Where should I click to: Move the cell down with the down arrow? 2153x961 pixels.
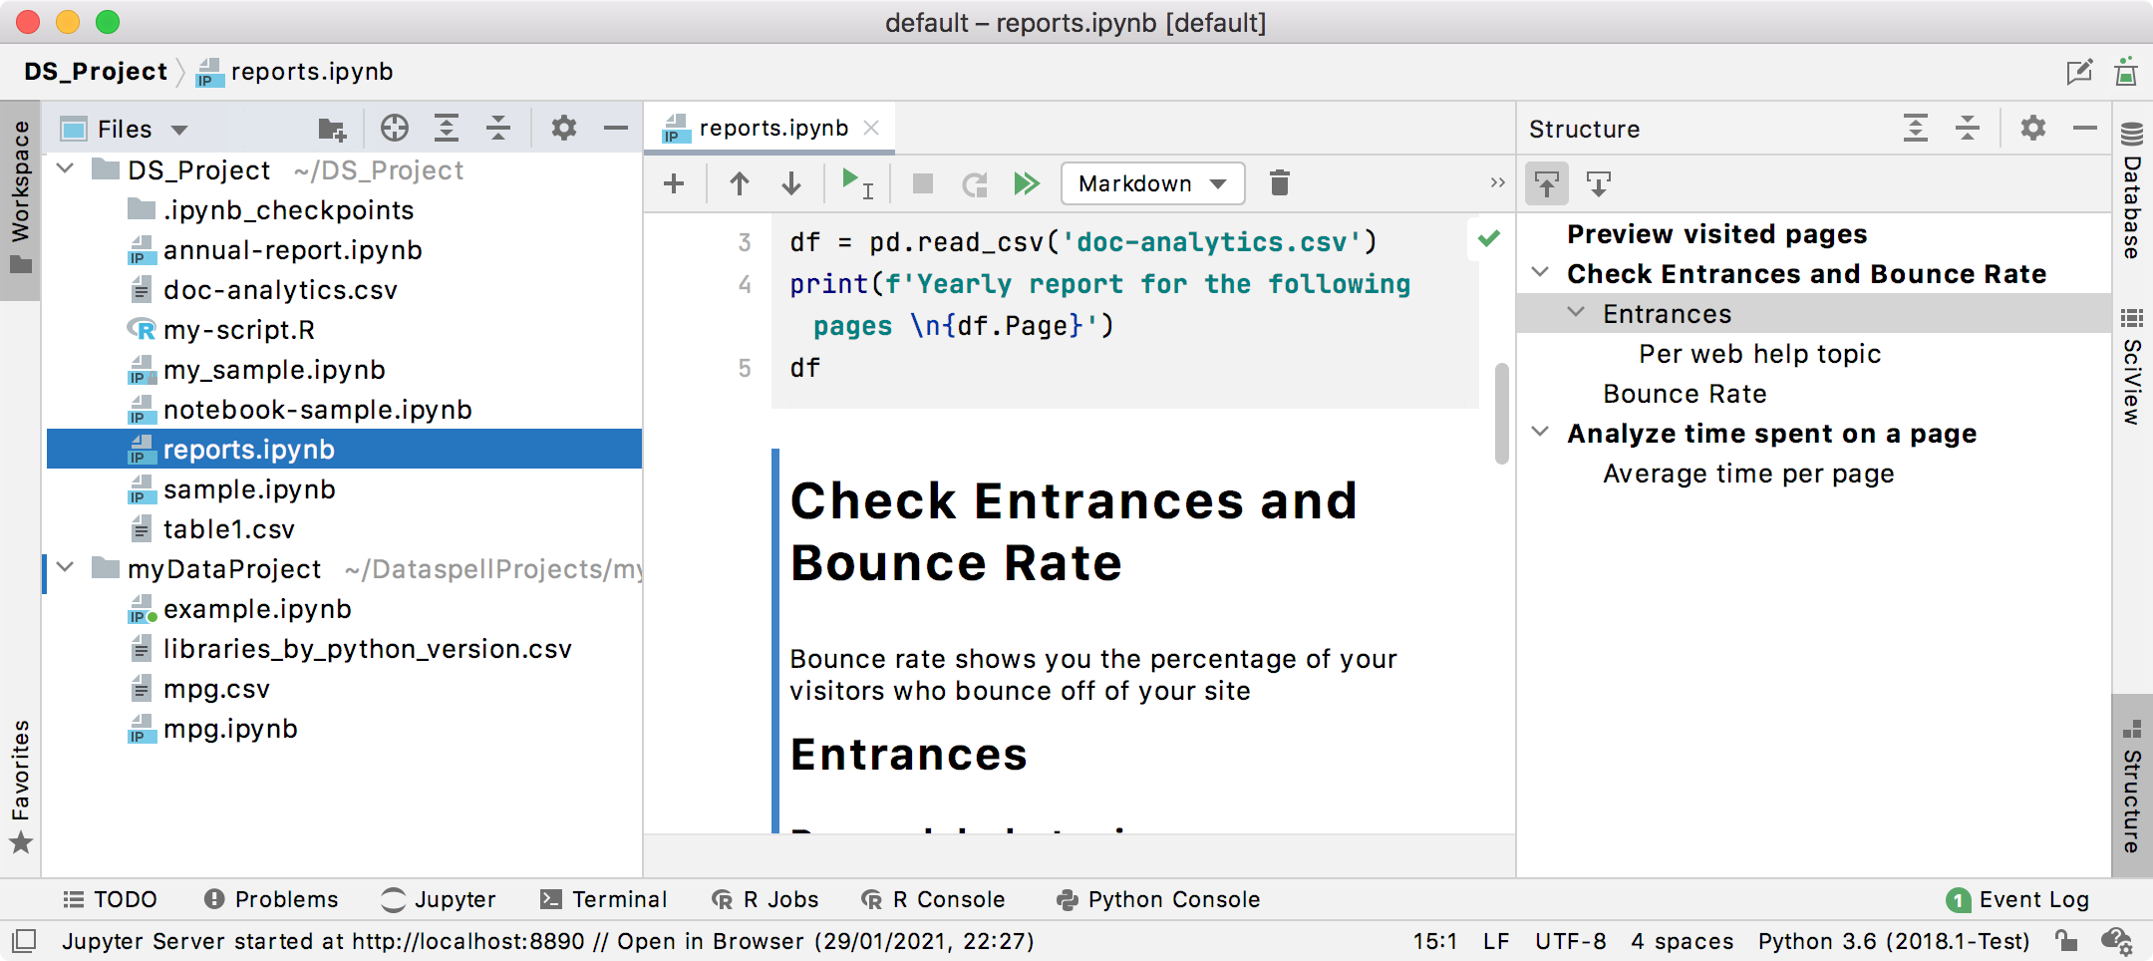point(791,183)
